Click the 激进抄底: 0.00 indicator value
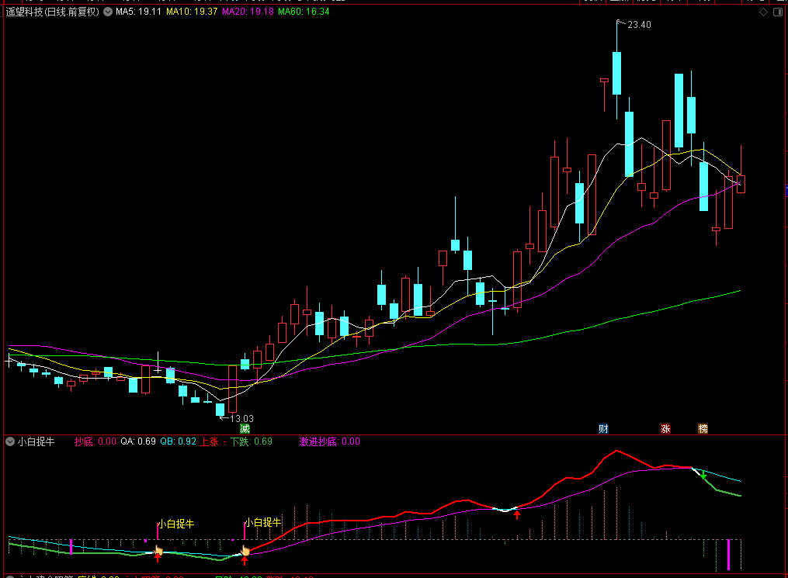The image size is (788, 578). tap(330, 442)
